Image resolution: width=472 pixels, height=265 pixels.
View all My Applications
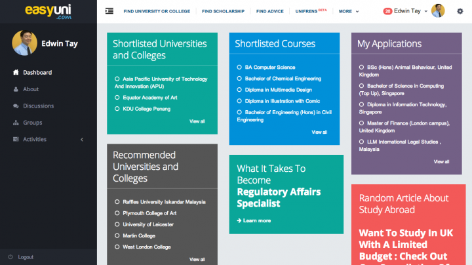441,162
